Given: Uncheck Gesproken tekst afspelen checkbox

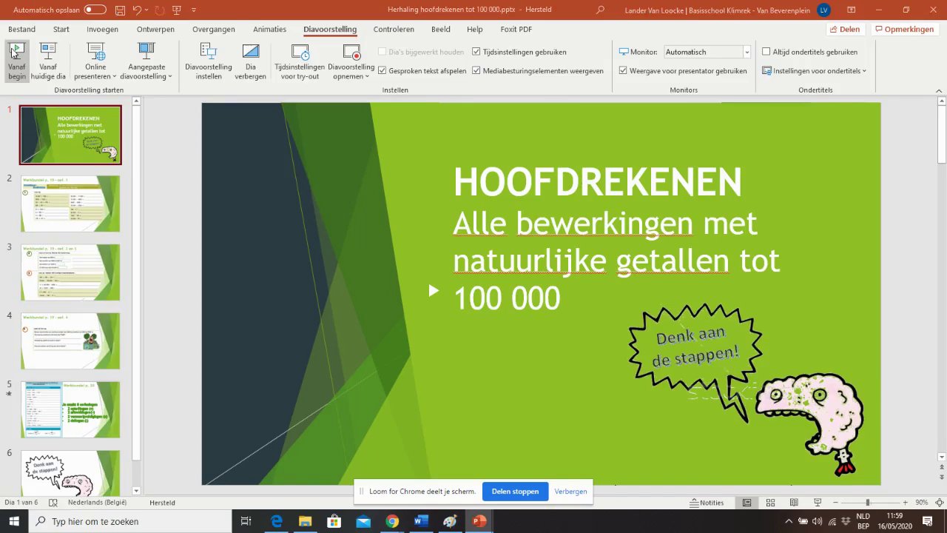Looking at the screenshot, I should click(x=382, y=71).
